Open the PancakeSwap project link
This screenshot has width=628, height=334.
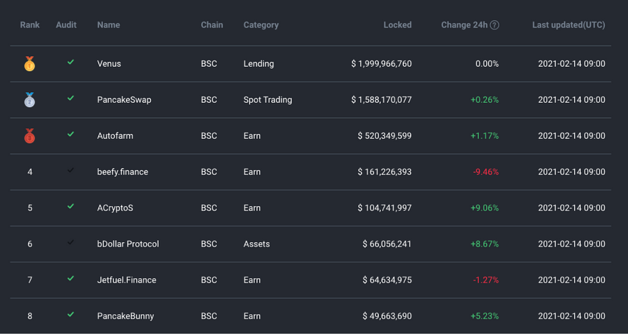click(x=124, y=100)
